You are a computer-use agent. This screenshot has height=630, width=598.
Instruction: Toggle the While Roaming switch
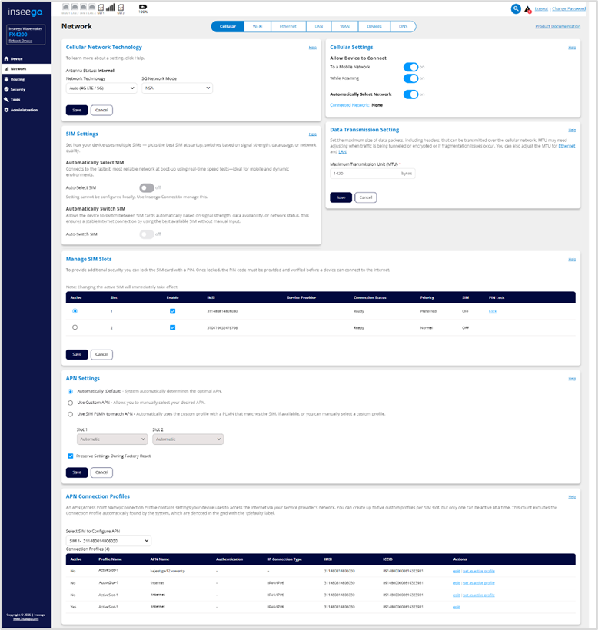[x=410, y=78]
